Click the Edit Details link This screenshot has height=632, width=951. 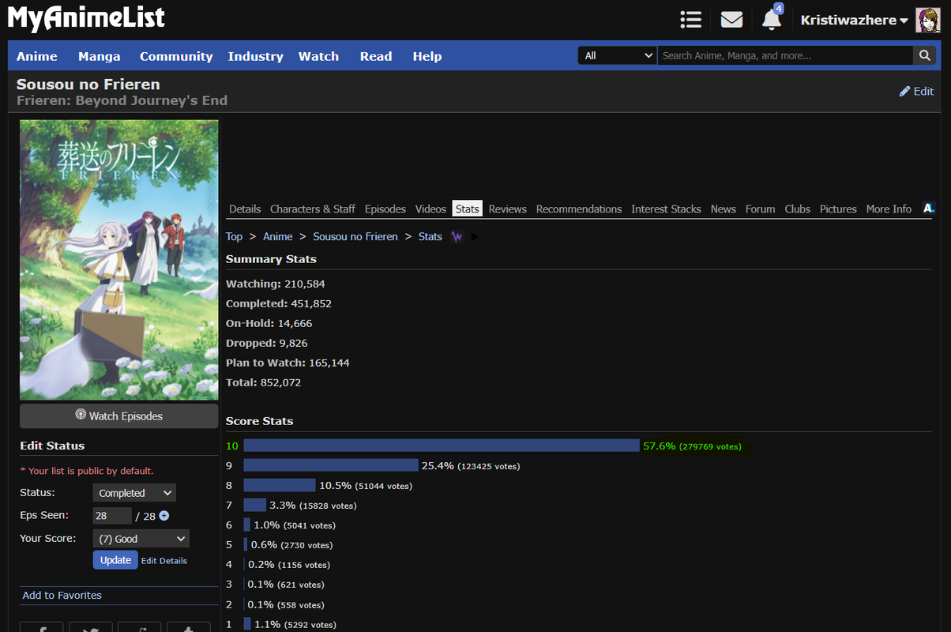pyautogui.click(x=164, y=561)
